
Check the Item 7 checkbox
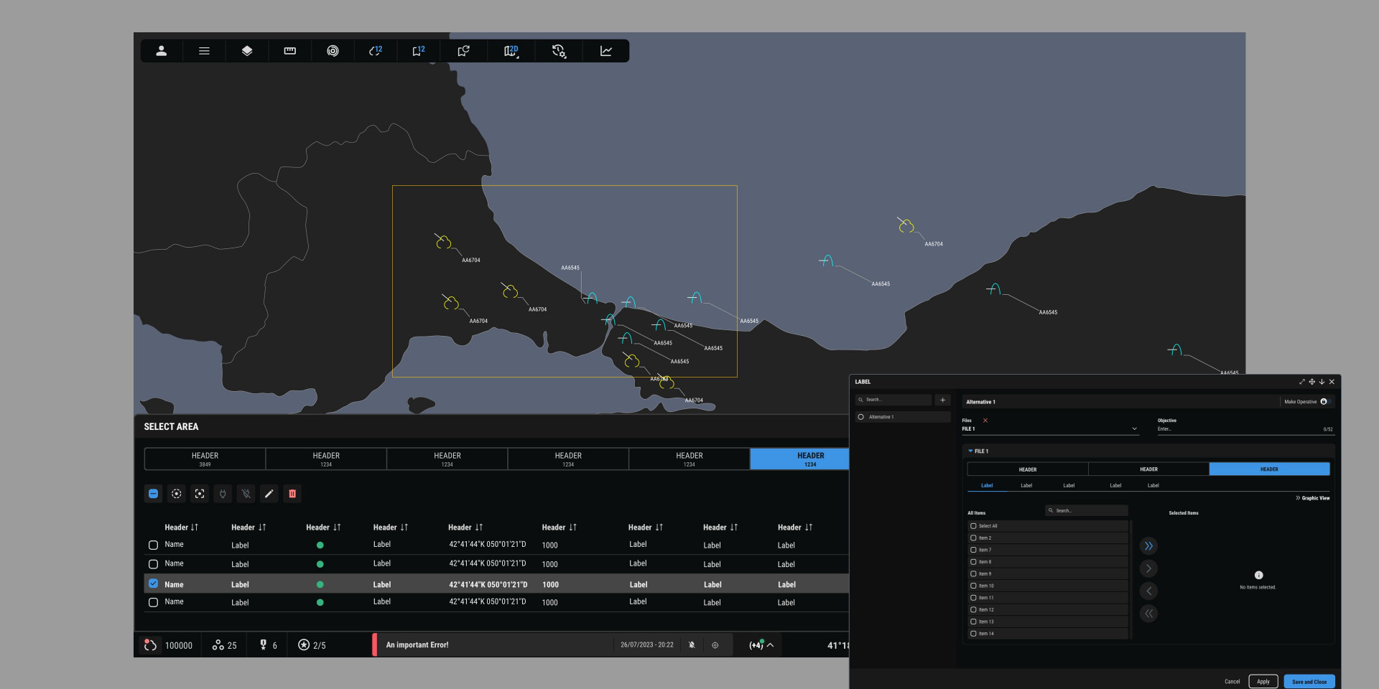point(974,550)
